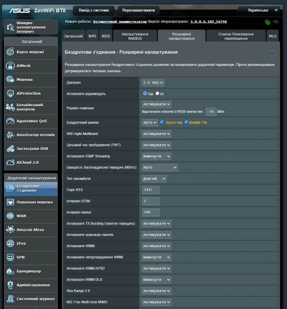This screenshot has width=287, height=309.
Task: Open Local Network (Локальна мережа) icon
Action: pyautogui.click(x=10, y=202)
